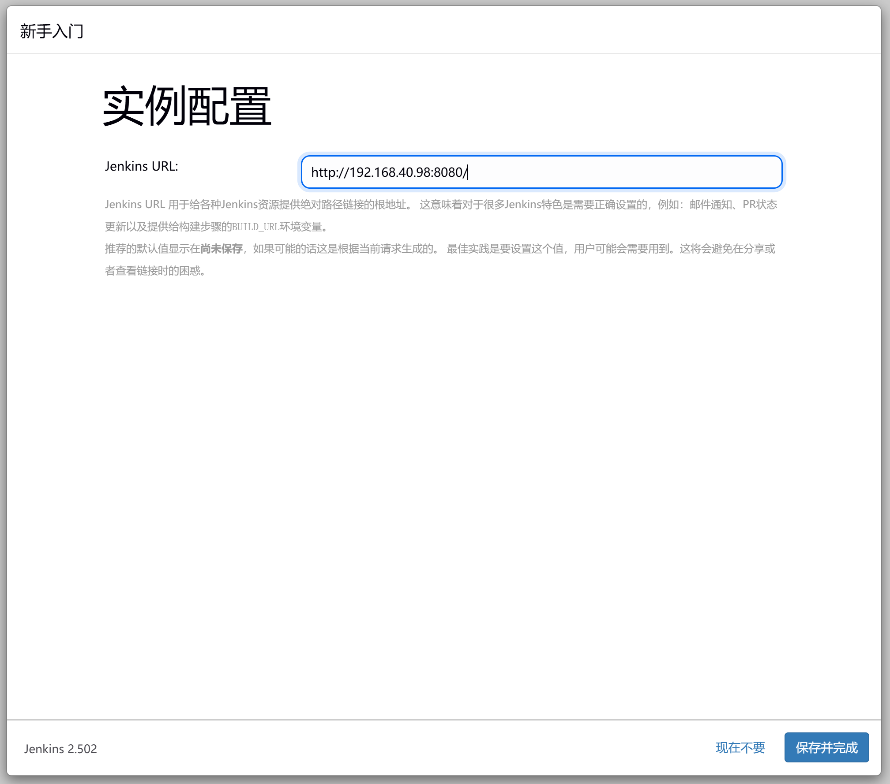
Task: Click the 现在不要 link
Action: tap(740, 747)
